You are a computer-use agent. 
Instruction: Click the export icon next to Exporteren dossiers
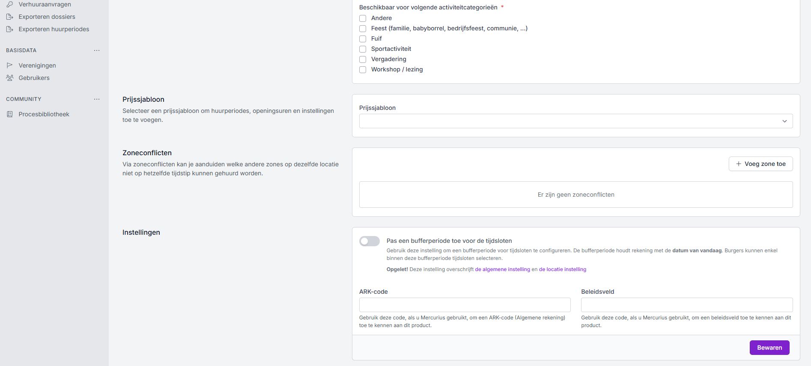9,17
